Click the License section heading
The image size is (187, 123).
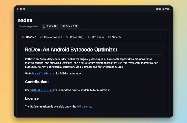(x=32, y=98)
